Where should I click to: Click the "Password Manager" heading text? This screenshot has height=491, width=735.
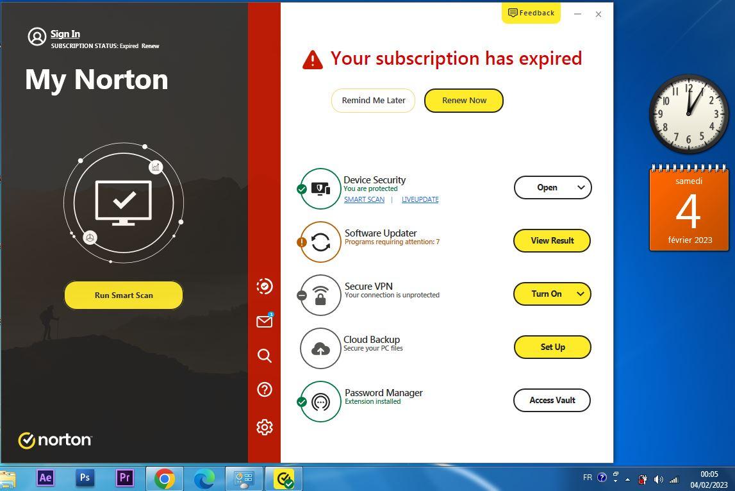(x=384, y=392)
